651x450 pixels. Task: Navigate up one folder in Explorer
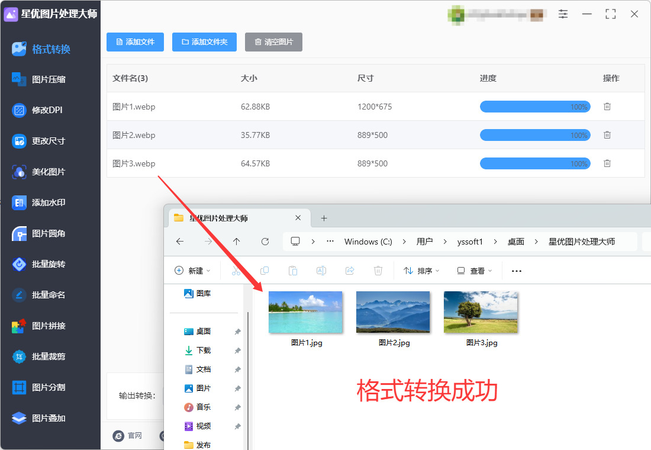coord(237,242)
